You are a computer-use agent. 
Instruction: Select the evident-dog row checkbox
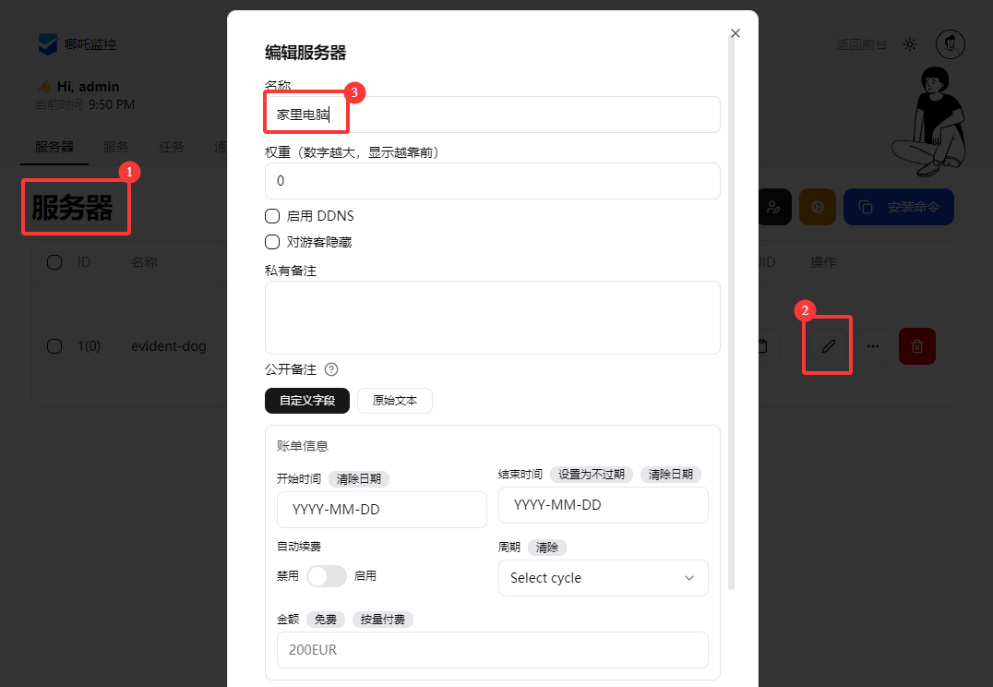54,346
